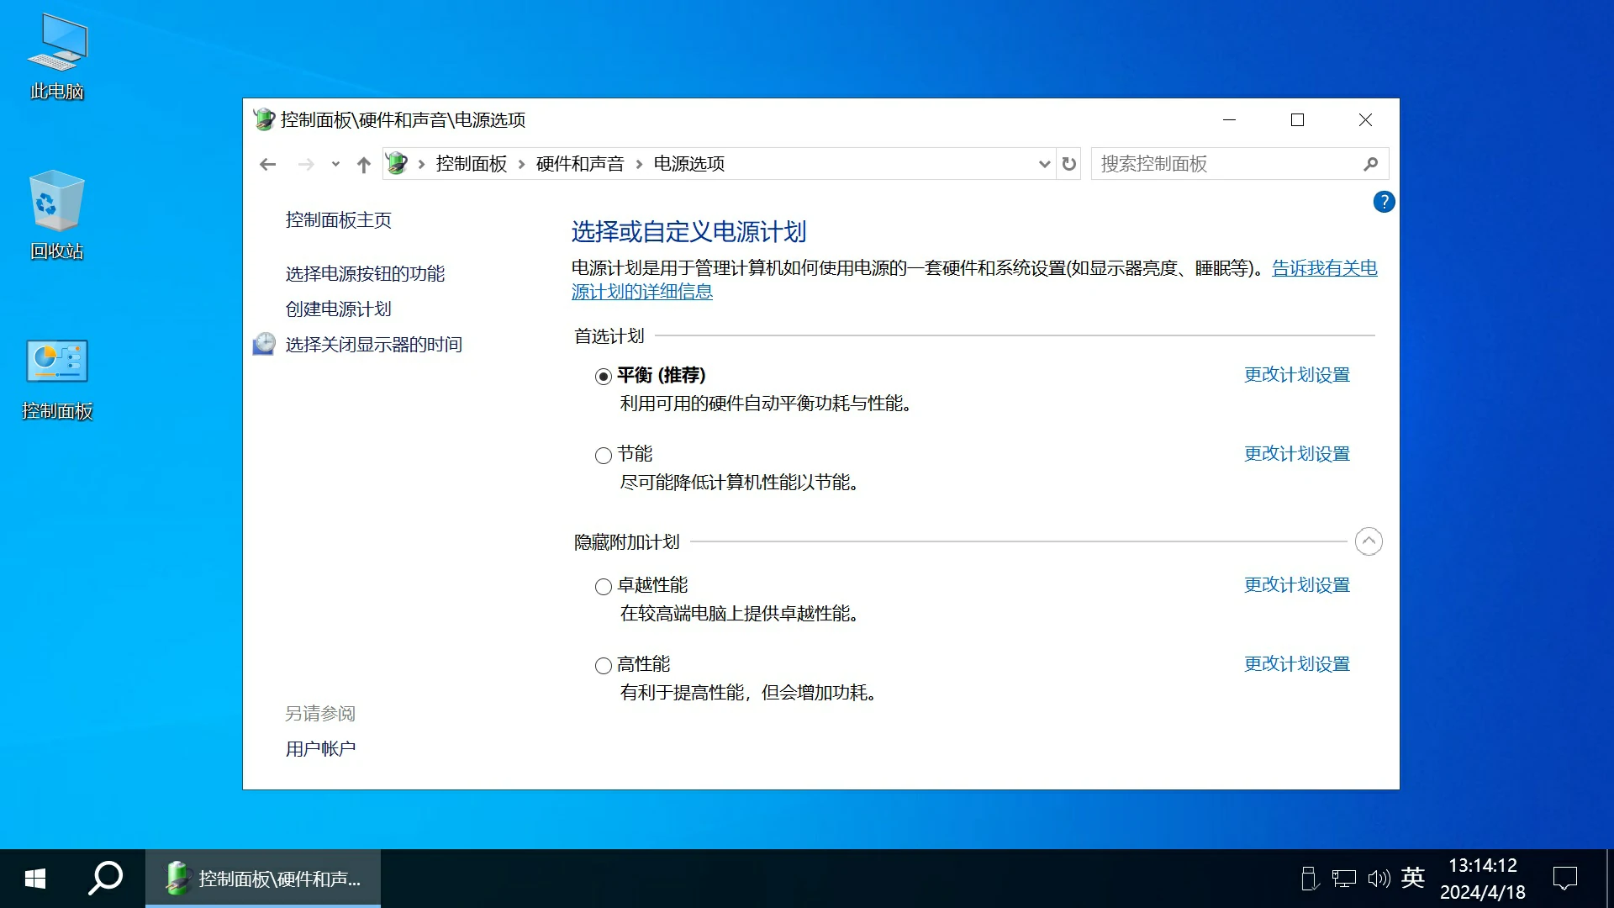
Task: Select the 卓越性能 power plan
Action: click(x=603, y=587)
